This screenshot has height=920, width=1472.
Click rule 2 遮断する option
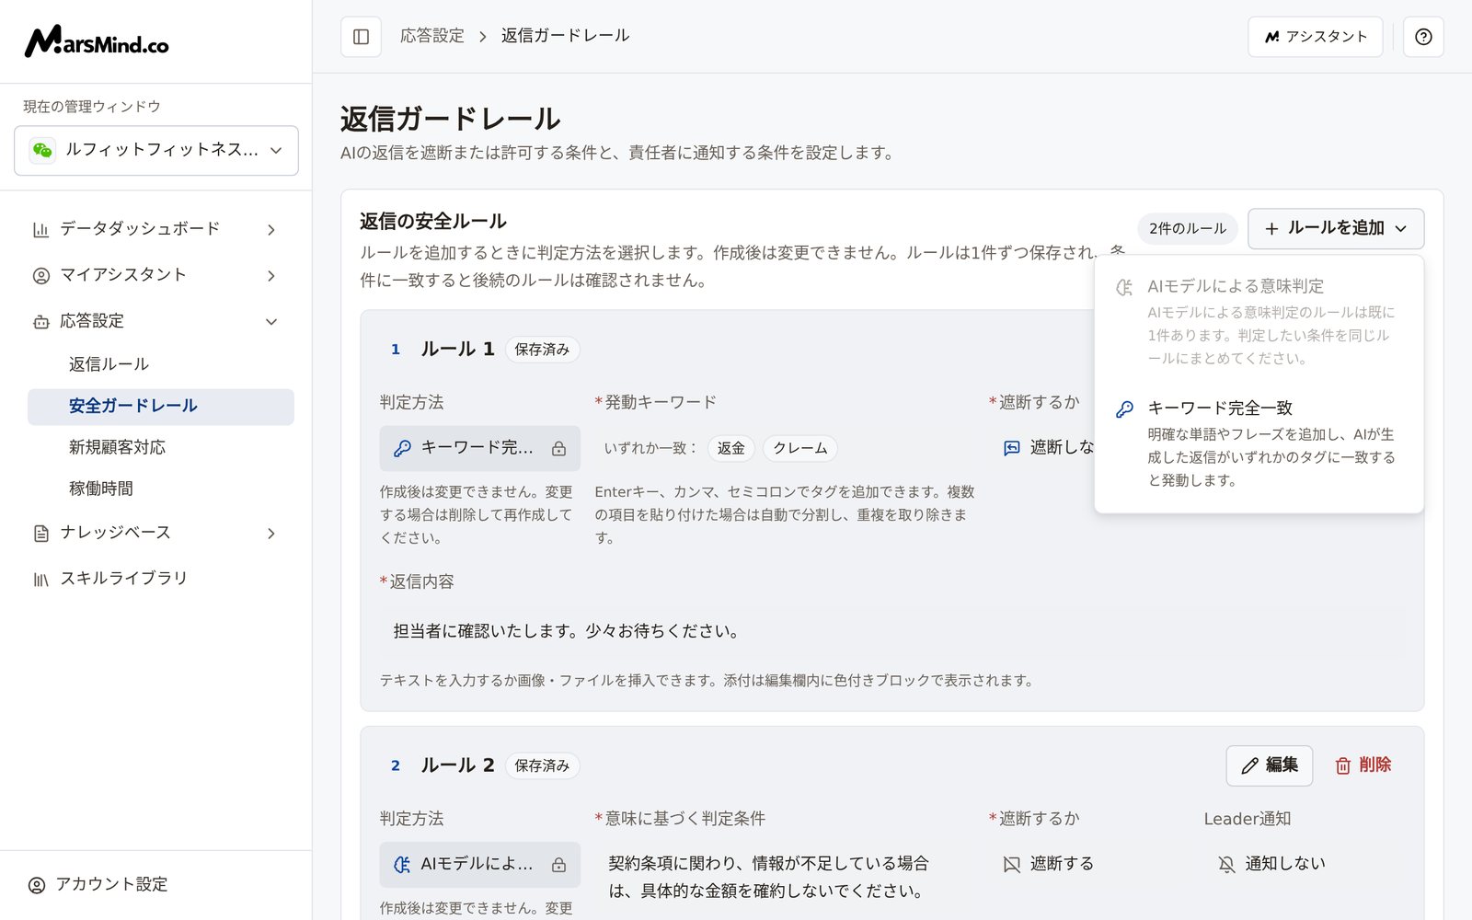coord(1048,864)
